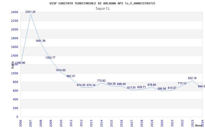Select the 629.71 data label
This screenshot has width=205, height=128.
tap(141, 87)
